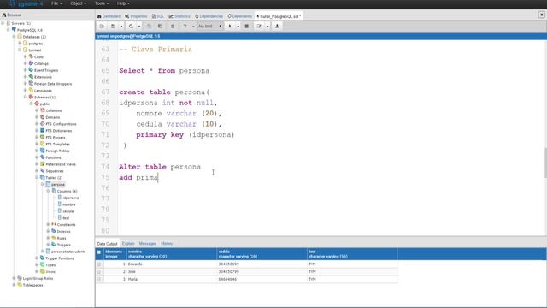This screenshot has width=547, height=308.
Task: Click the Paste toolbar icon
Action: (160, 27)
